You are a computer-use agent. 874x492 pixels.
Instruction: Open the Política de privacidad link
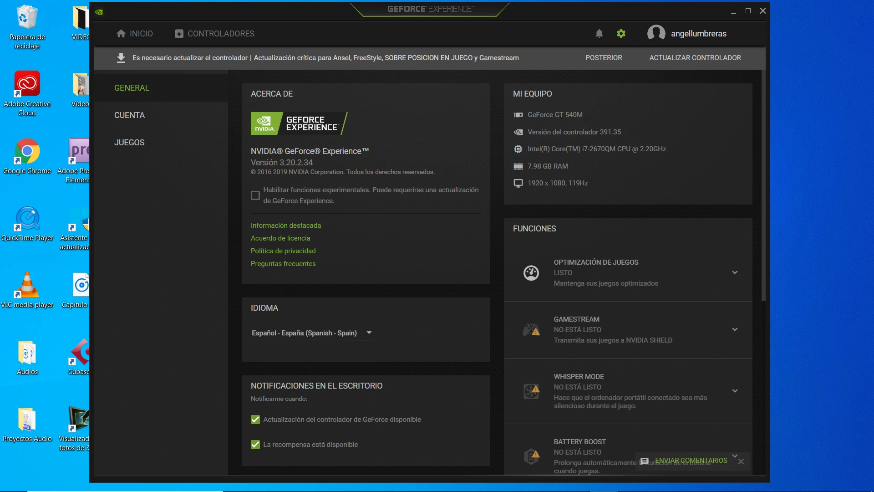pos(283,251)
